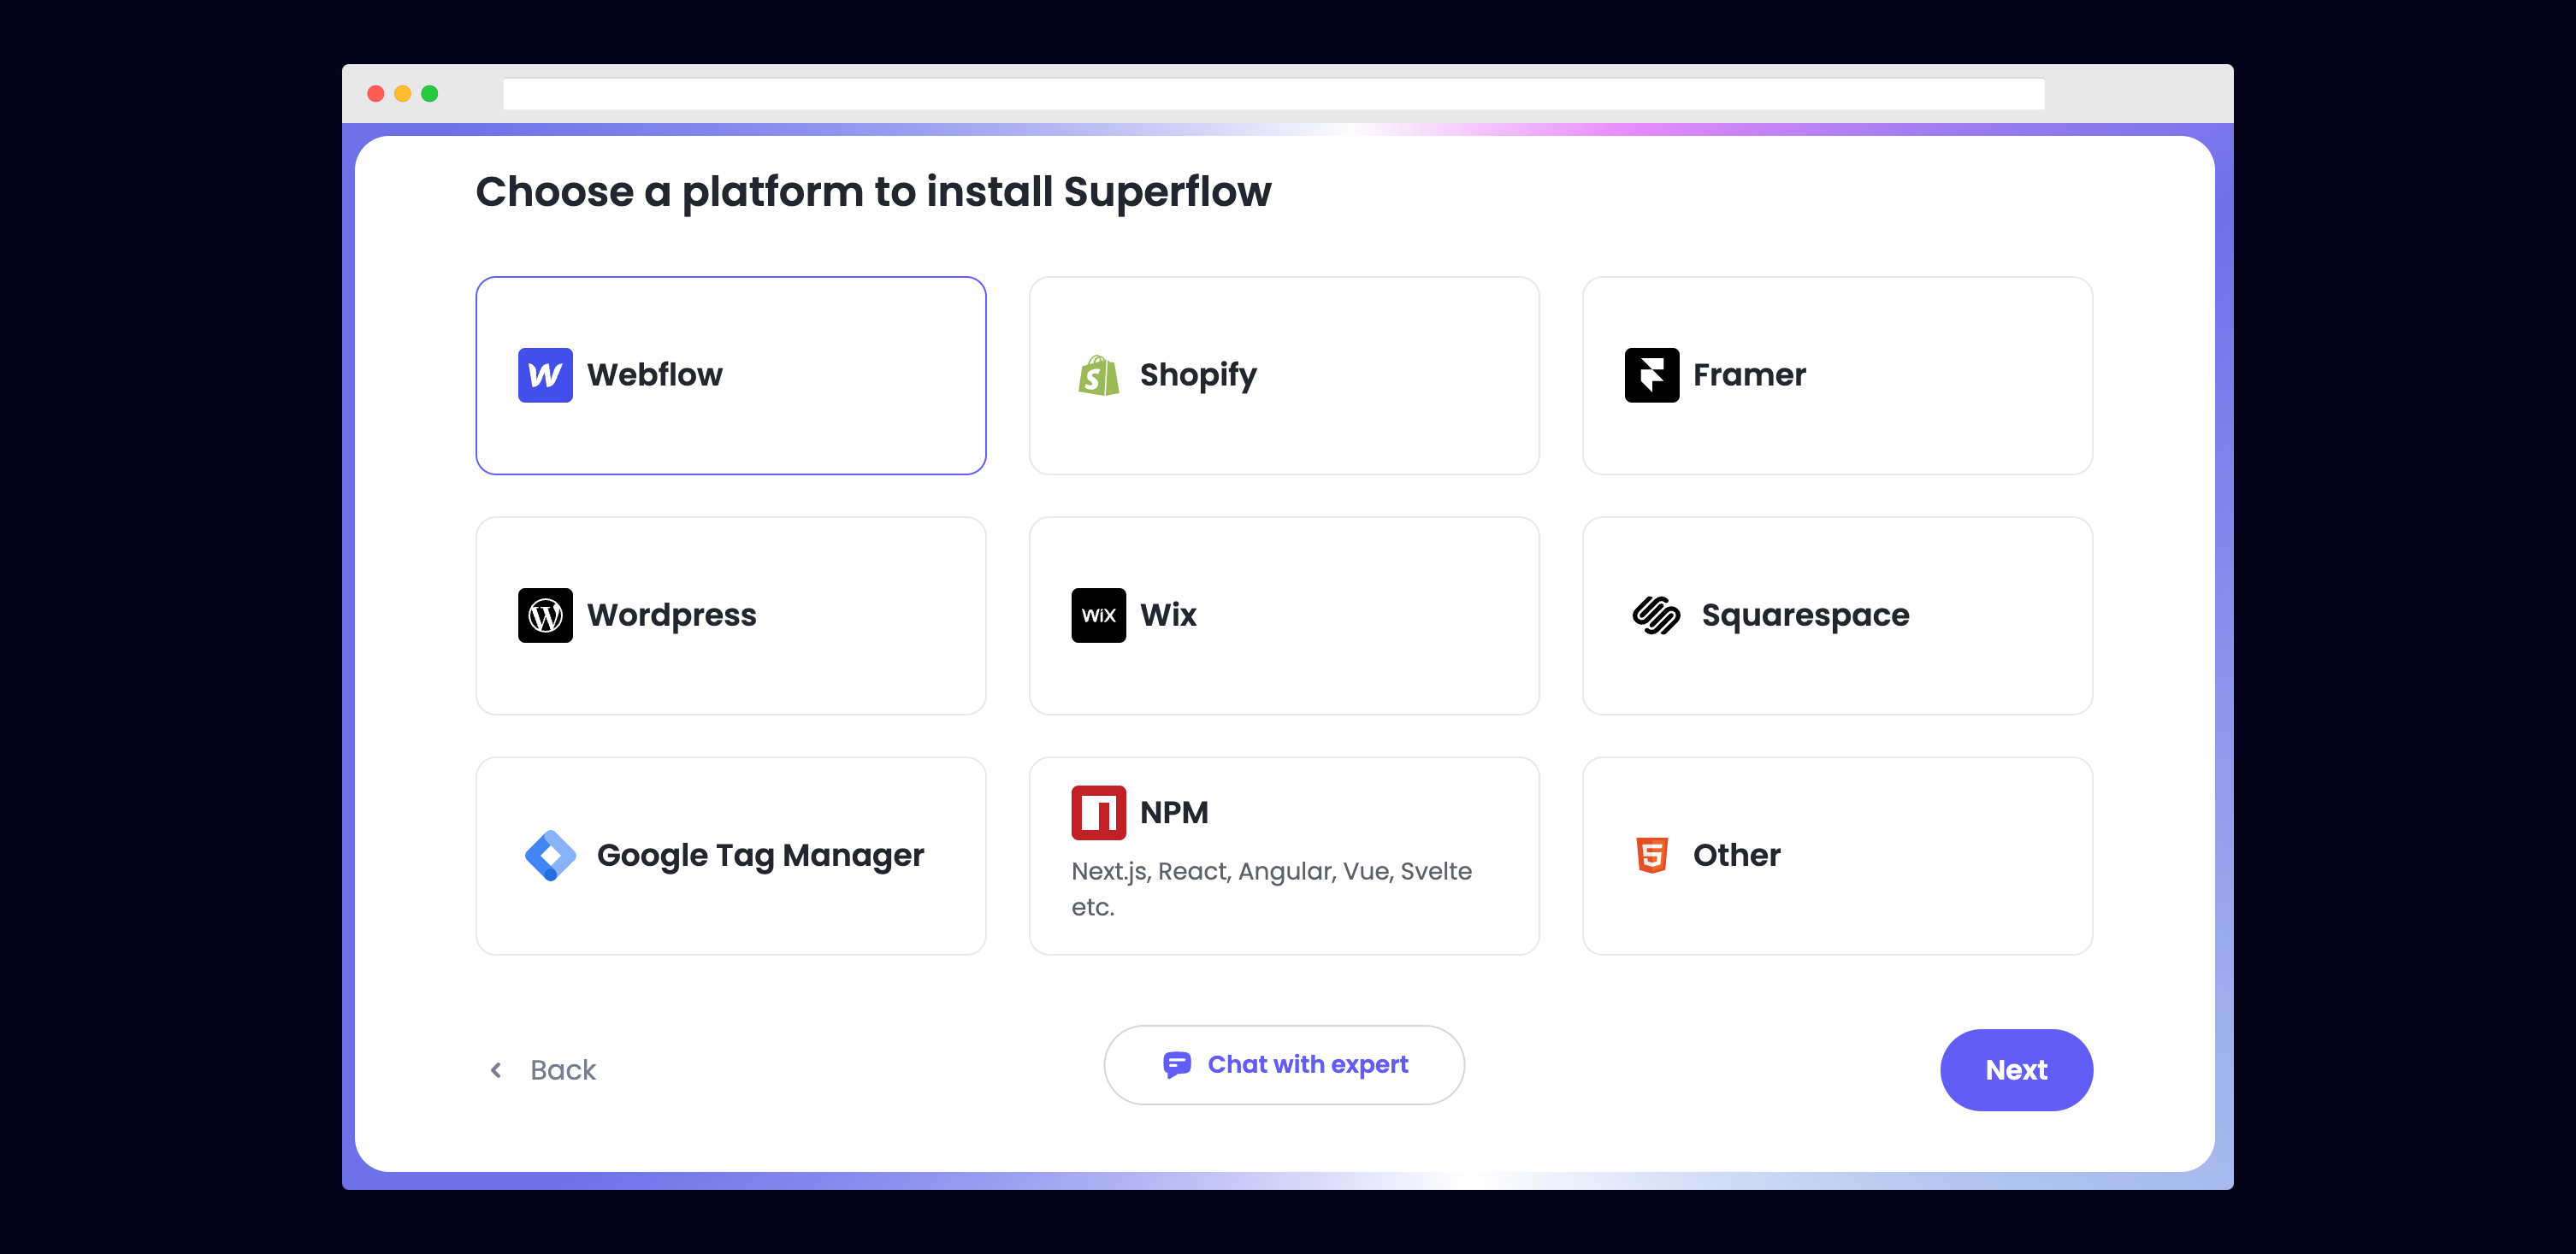Pick the Wix platform label
Viewport: 2576px width, 1254px height.
[1167, 615]
